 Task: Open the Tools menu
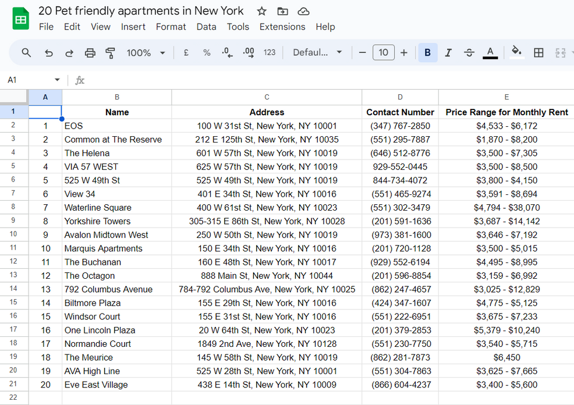point(238,27)
